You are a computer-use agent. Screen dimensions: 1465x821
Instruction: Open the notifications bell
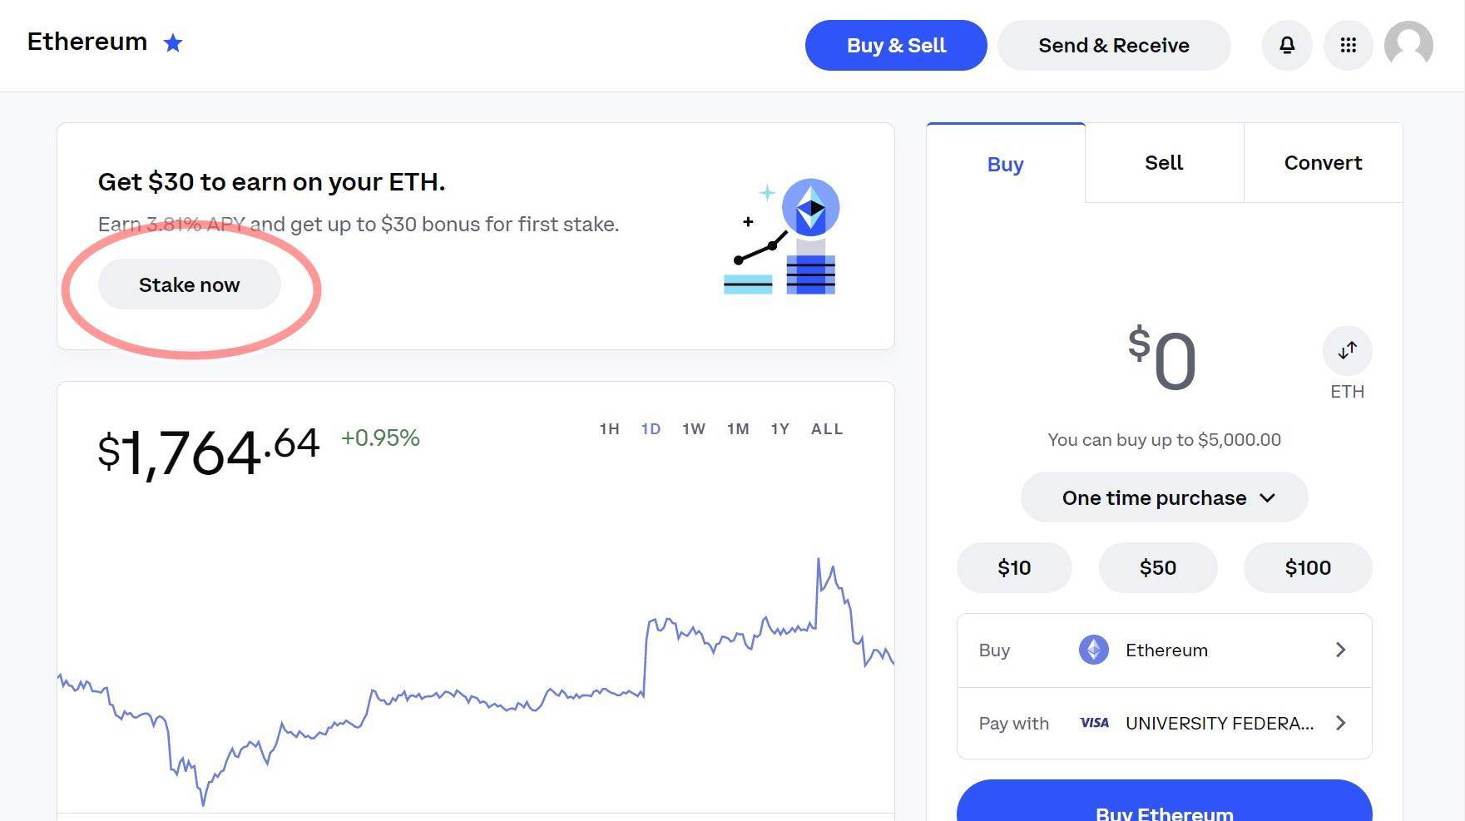pos(1287,46)
